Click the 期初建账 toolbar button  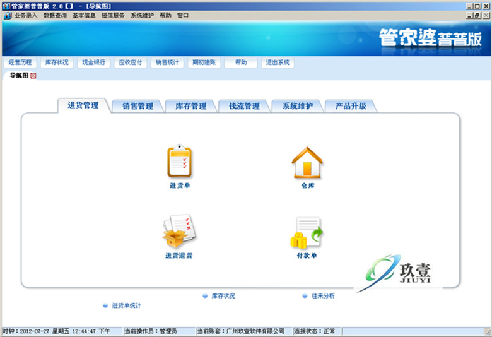pyautogui.click(x=204, y=62)
